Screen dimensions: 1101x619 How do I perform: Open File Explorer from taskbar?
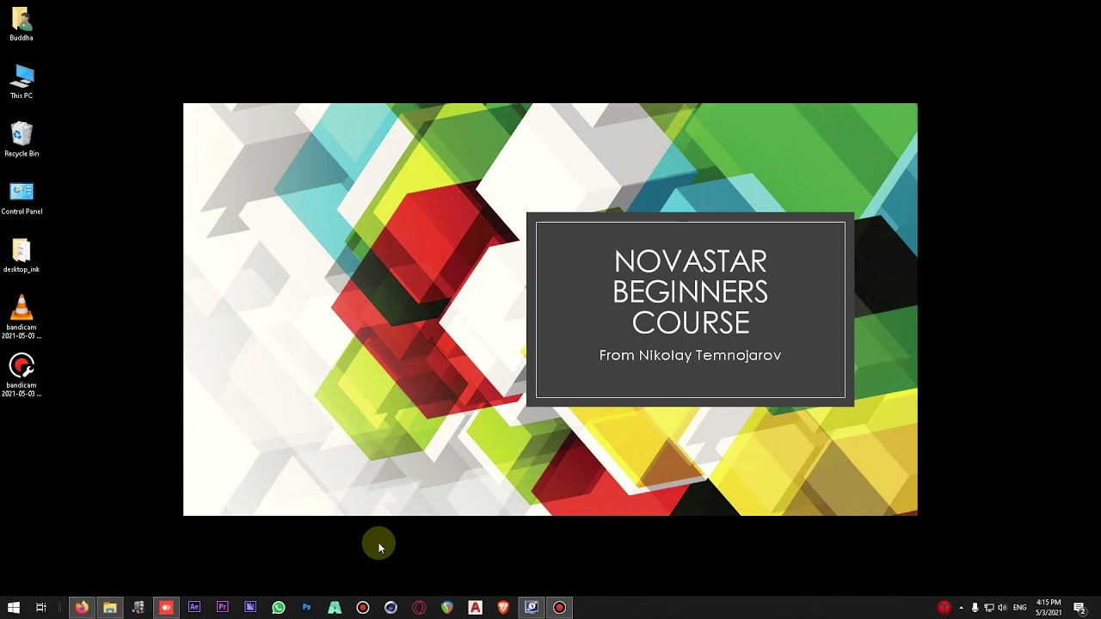110,607
